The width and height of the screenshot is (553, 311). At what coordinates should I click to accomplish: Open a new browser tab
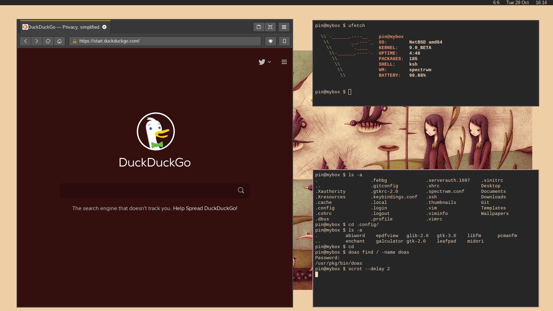click(x=259, y=27)
